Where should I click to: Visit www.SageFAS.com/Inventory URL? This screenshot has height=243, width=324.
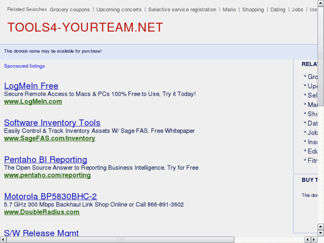(x=49, y=138)
